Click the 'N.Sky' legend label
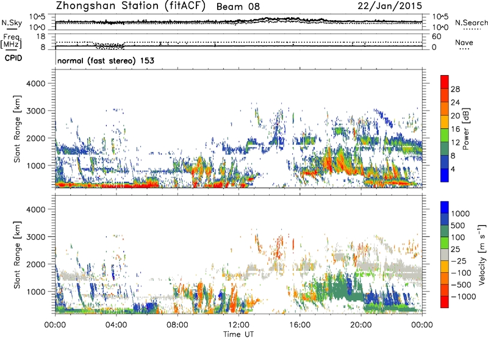Image resolution: width=488 pixels, height=338 pixels. [12, 23]
